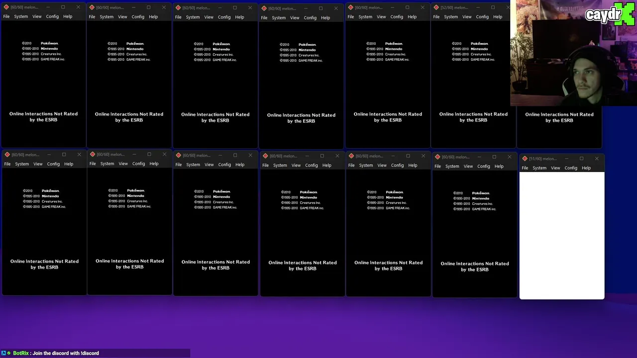Minimize the [52/60] melonDS window
The height and width of the screenshot is (358, 637).
tap(478, 7)
